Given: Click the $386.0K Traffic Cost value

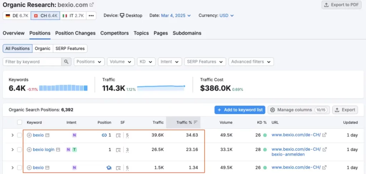Looking at the screenshot, I should (x=216, y=88).
